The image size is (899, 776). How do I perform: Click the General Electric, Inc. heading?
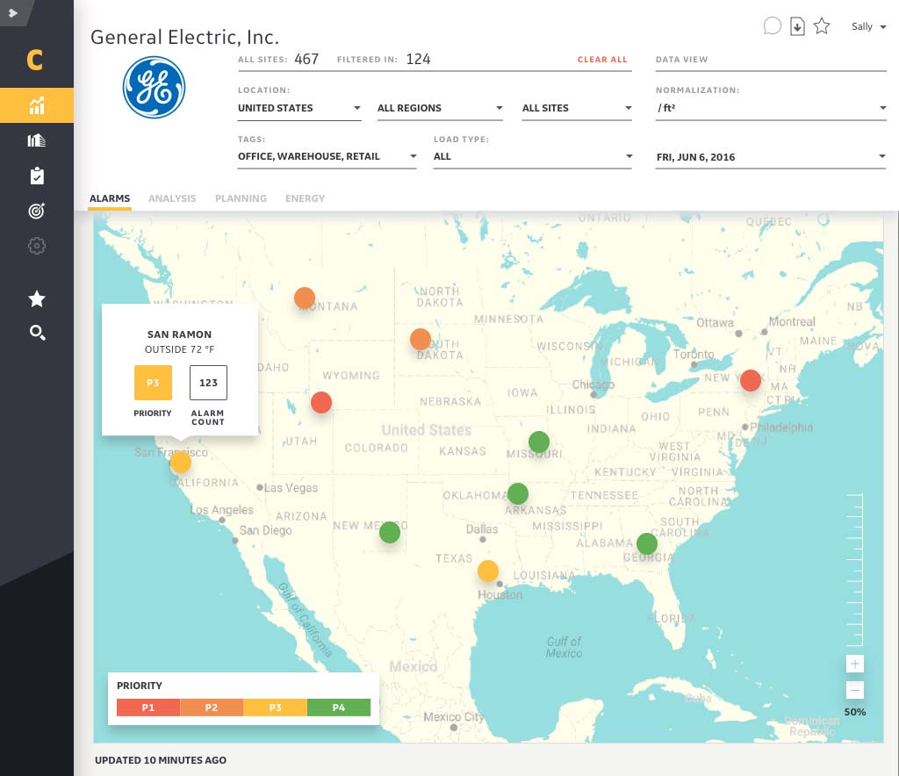[184, 37]
